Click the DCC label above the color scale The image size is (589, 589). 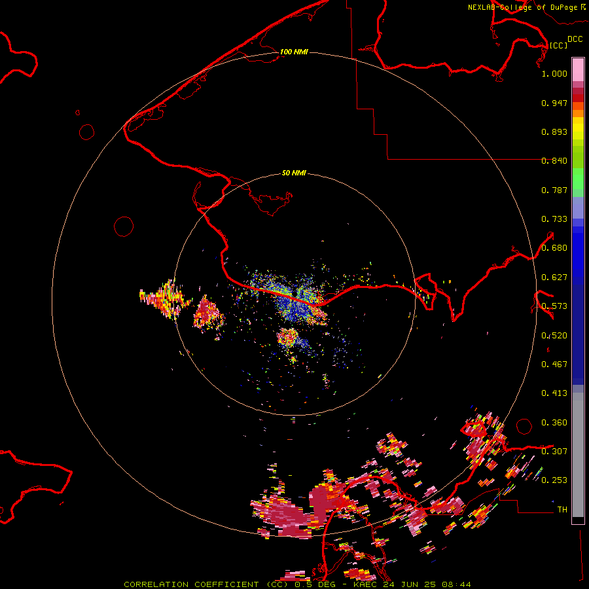tap(575, 39)
